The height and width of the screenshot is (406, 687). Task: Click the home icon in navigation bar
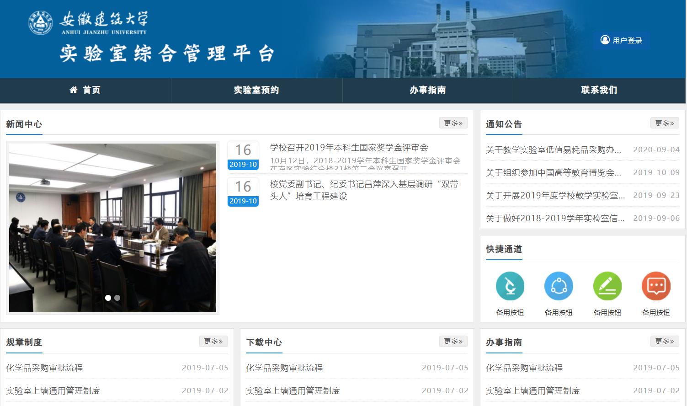tap(74, 90)
